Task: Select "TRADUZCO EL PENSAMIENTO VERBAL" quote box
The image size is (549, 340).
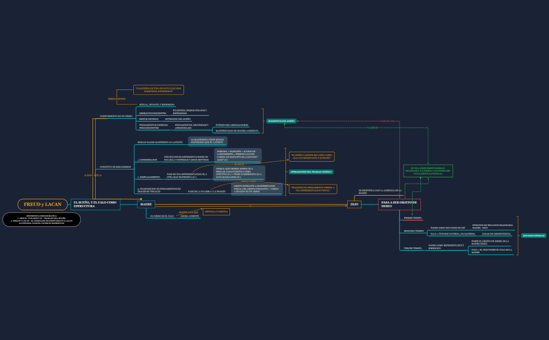Action: point(313,189)
